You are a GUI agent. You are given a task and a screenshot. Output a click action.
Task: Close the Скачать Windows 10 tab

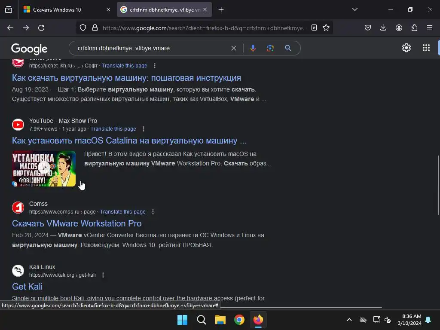click(x=108, y=9)
